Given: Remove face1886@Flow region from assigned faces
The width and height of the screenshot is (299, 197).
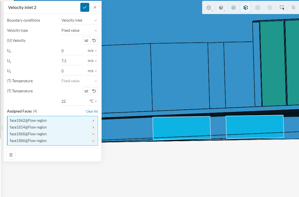Looking at the screenshot, I should [x=93, y=141].
